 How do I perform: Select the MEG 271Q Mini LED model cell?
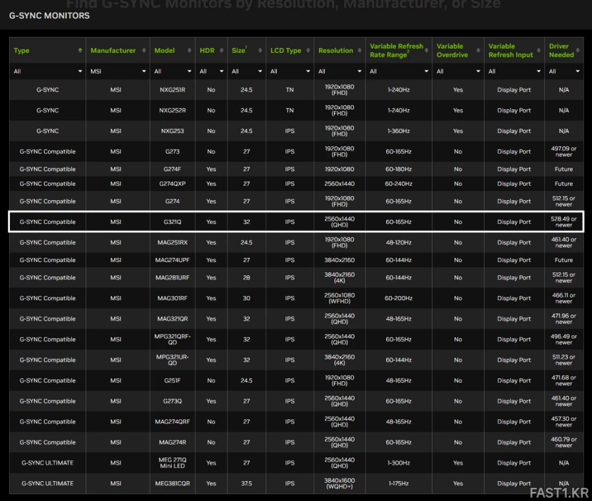coord(172,463)
